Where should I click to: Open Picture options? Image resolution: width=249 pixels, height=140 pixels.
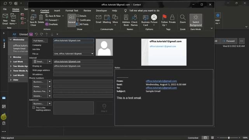point(154,20)
